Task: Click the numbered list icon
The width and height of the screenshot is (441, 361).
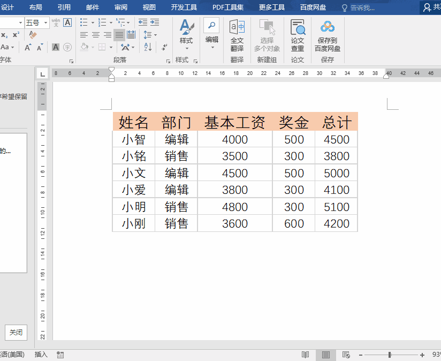Action: 102,22
